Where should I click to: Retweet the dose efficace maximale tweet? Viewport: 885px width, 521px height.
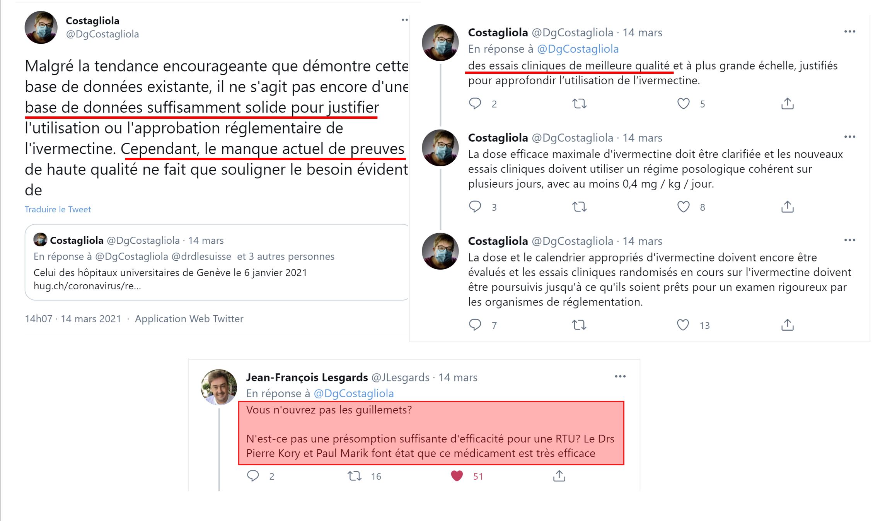[579, 207]
